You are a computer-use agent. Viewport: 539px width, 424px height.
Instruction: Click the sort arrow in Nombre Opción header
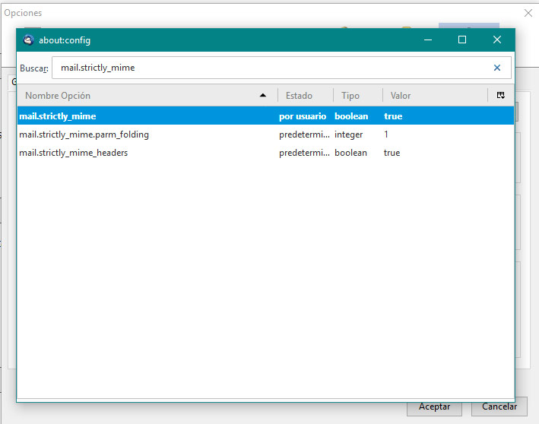tap(263, 96)
